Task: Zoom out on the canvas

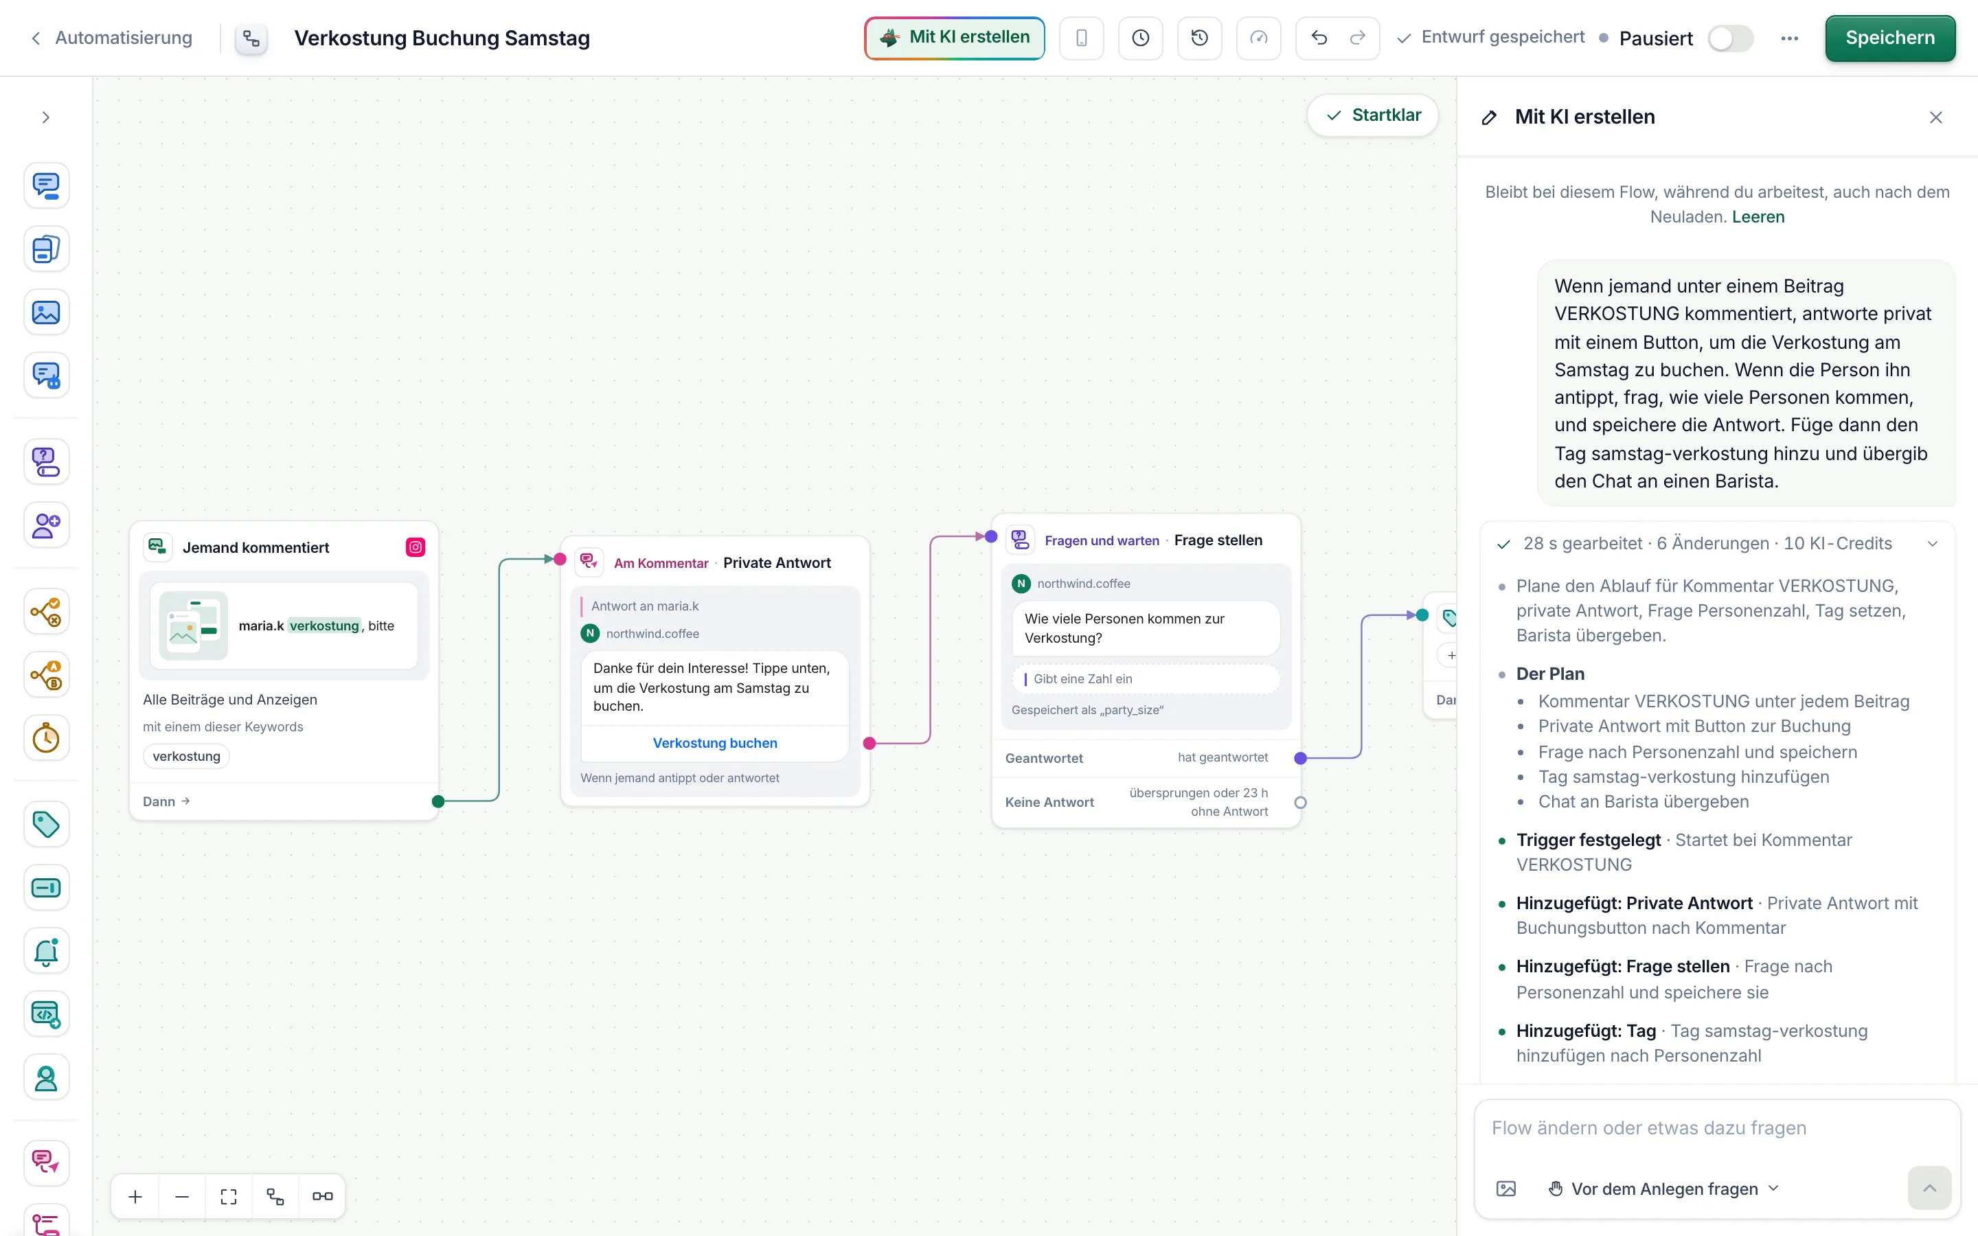Action: click(182, 1196)
